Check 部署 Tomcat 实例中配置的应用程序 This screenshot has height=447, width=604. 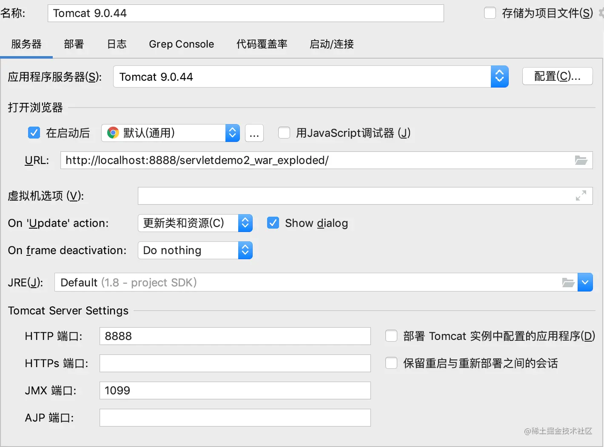point(391,336)
